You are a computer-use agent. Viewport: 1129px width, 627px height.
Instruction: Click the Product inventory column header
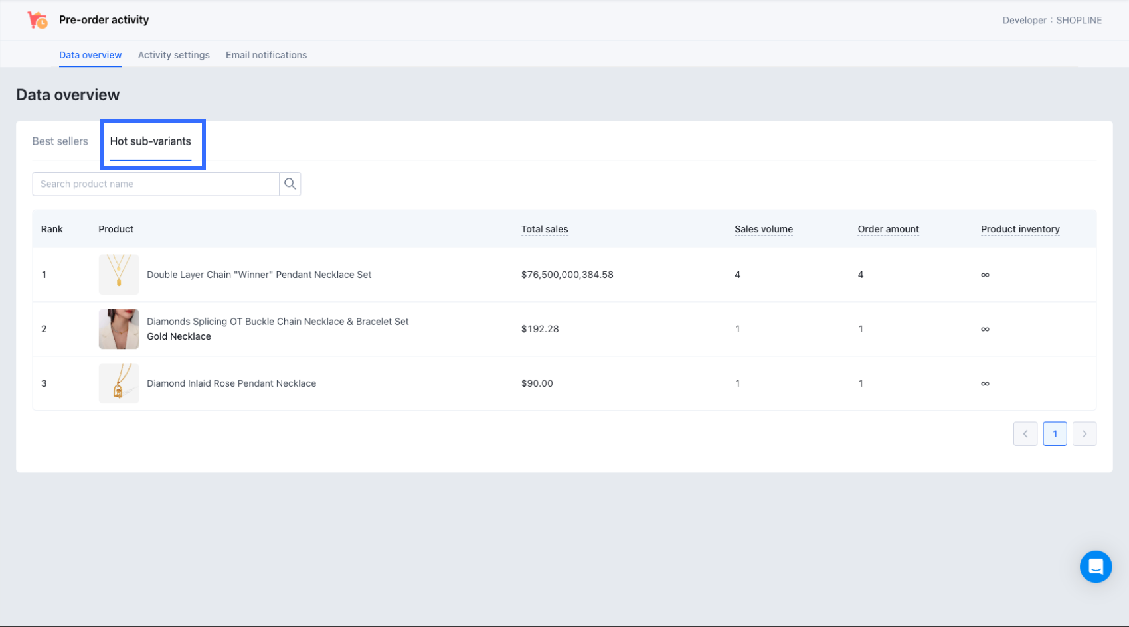click(1019, 229)
